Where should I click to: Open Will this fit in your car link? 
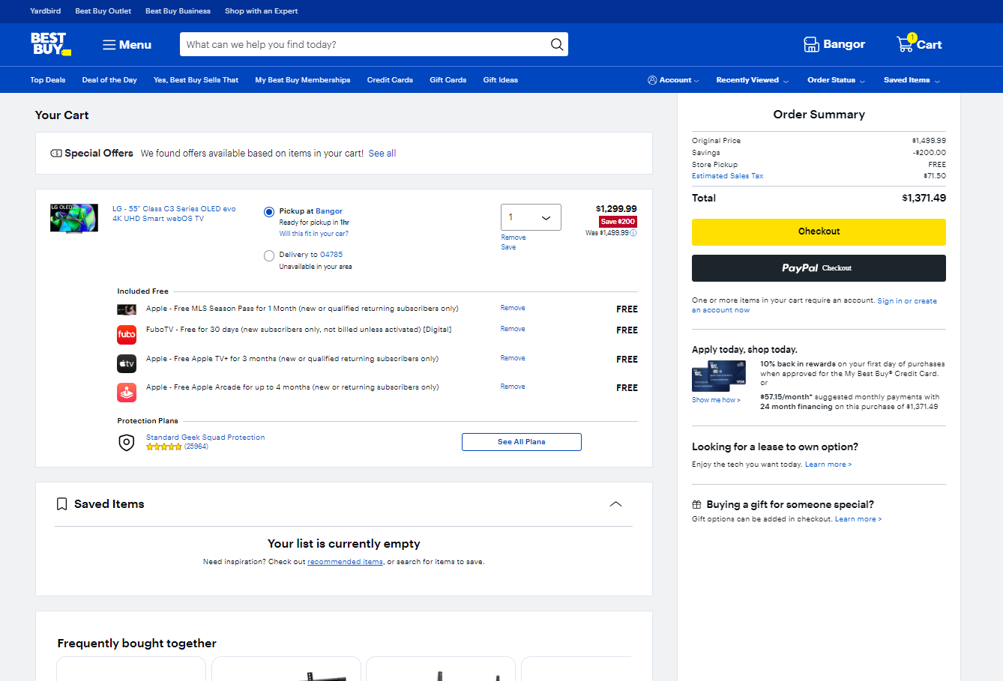314,234
